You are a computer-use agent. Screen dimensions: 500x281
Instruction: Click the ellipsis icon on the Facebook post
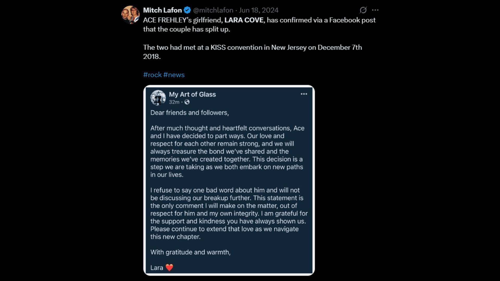pos(304,94)
